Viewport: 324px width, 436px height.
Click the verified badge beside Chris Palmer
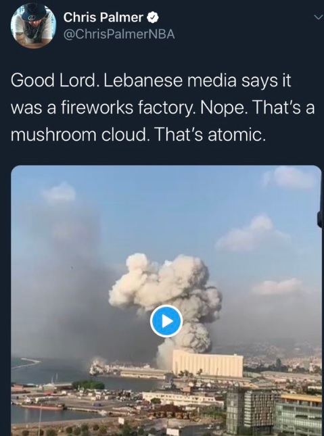(x=153, y=18)
